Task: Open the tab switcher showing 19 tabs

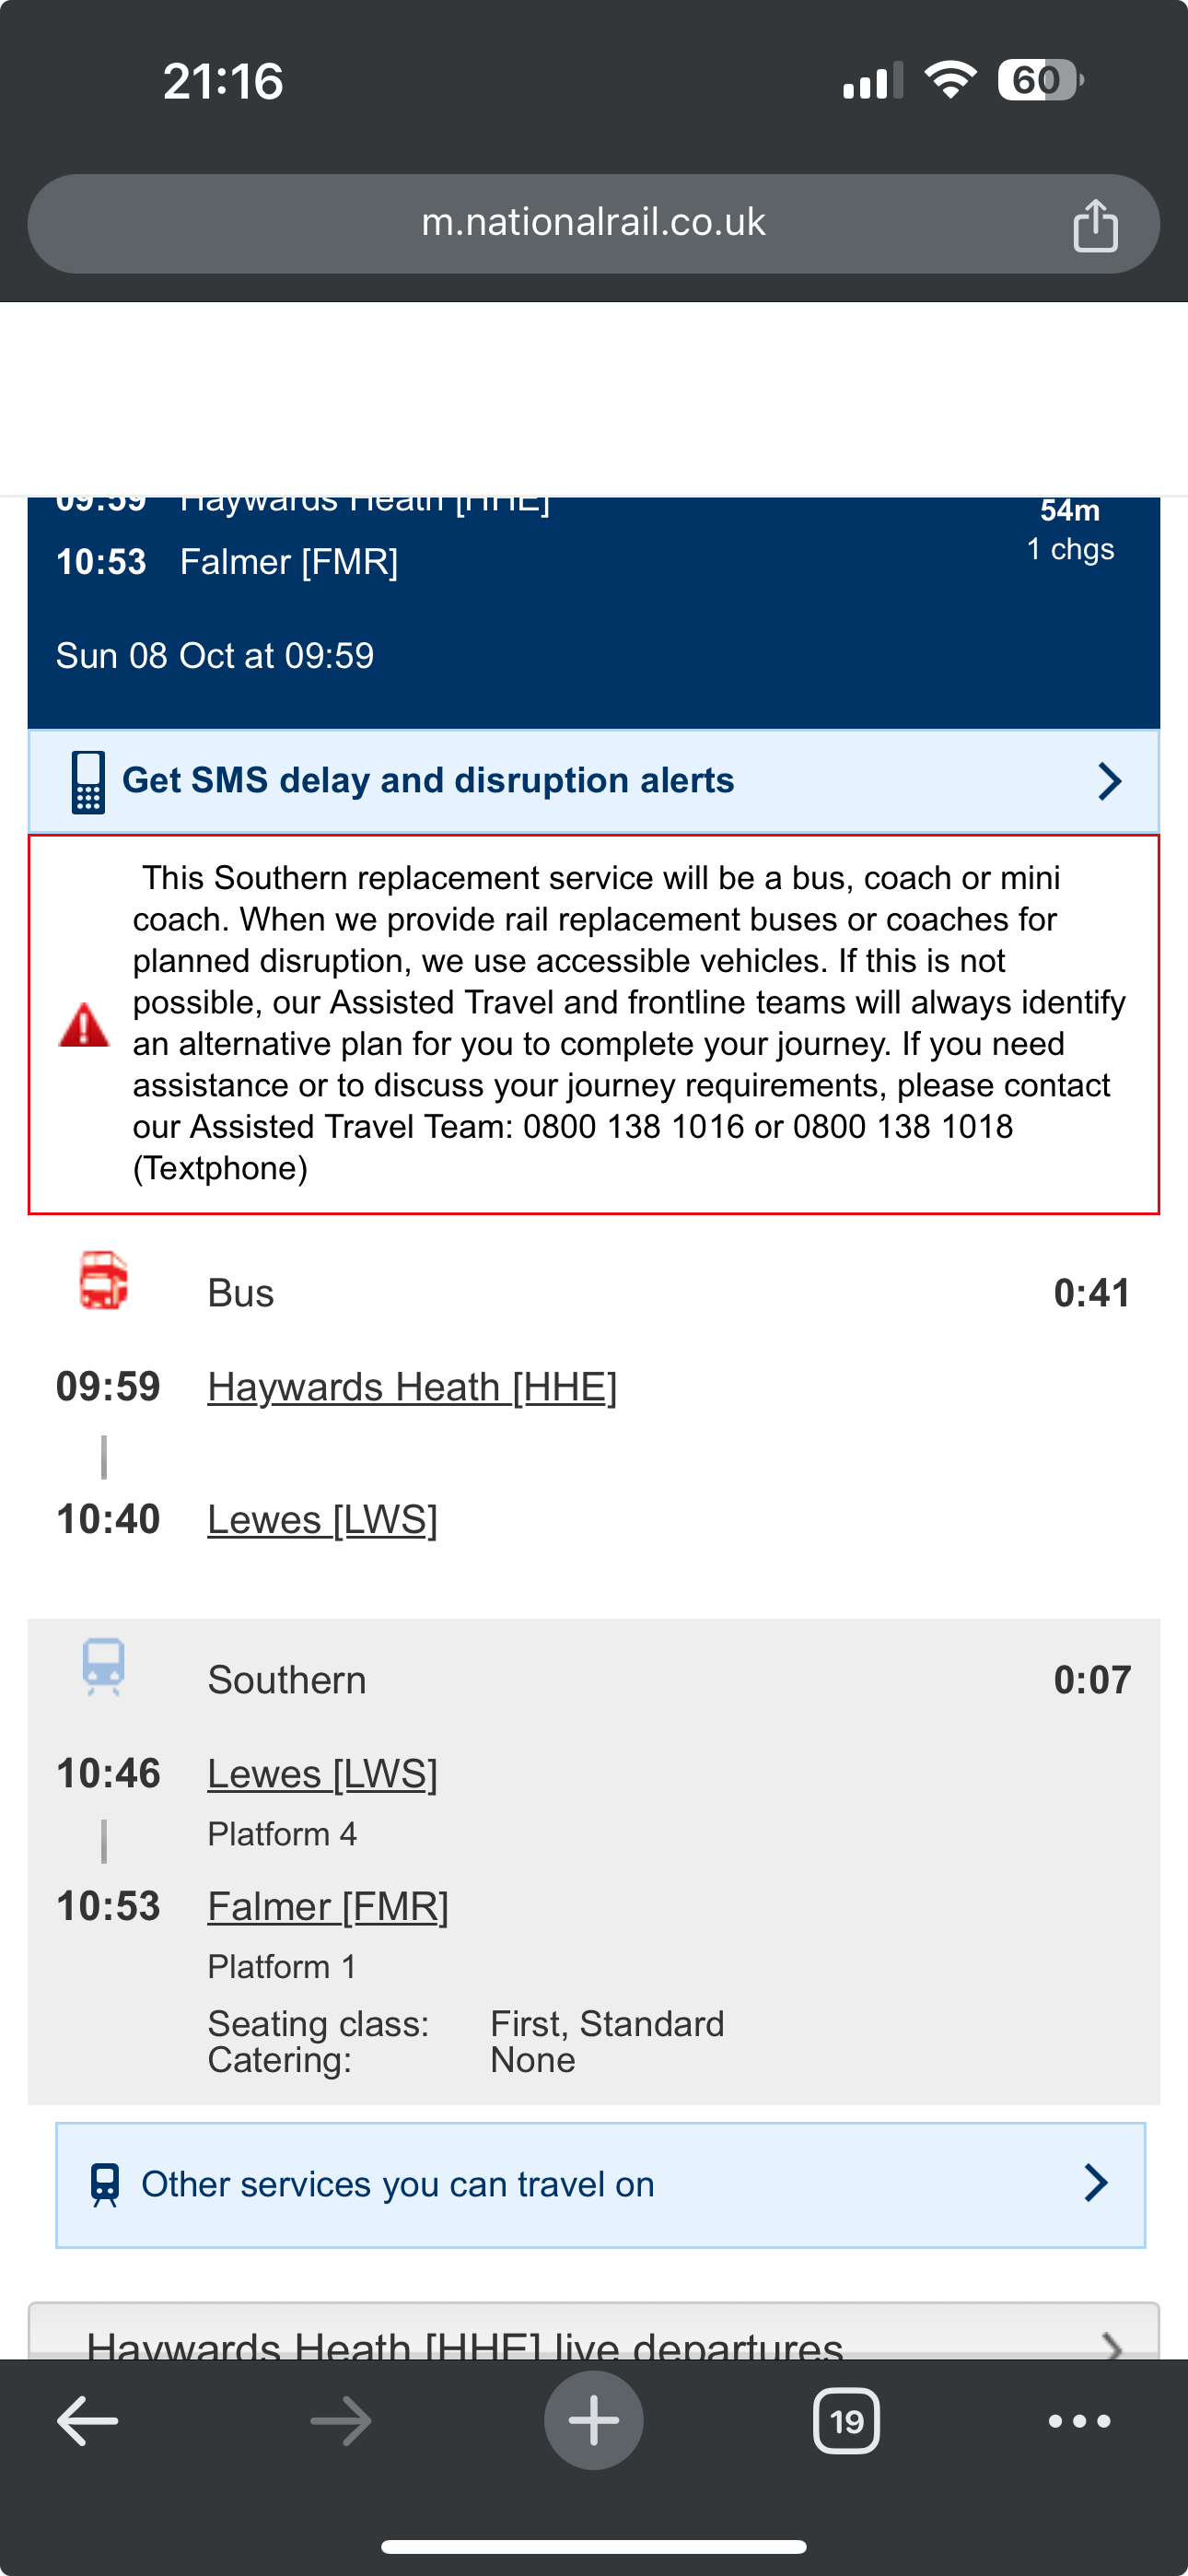Action: coord(846,2421)
